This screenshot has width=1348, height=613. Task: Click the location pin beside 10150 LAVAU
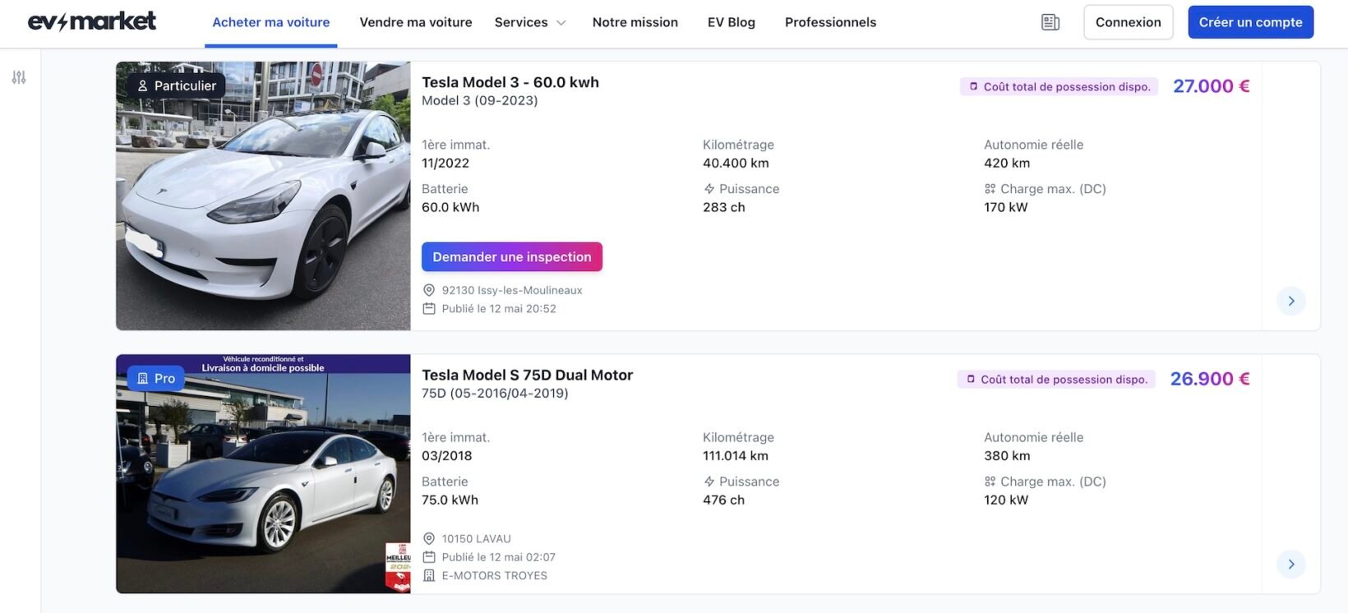coord(429,539)
